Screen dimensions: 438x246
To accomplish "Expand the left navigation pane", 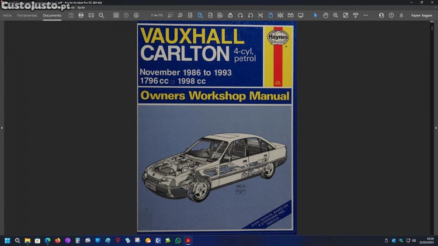I will 2,127.
